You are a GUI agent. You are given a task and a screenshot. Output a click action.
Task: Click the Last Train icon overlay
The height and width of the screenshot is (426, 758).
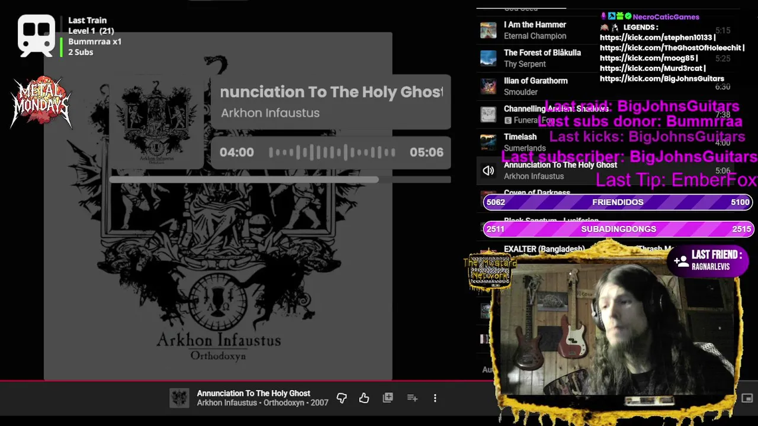[x=36, y=35]
